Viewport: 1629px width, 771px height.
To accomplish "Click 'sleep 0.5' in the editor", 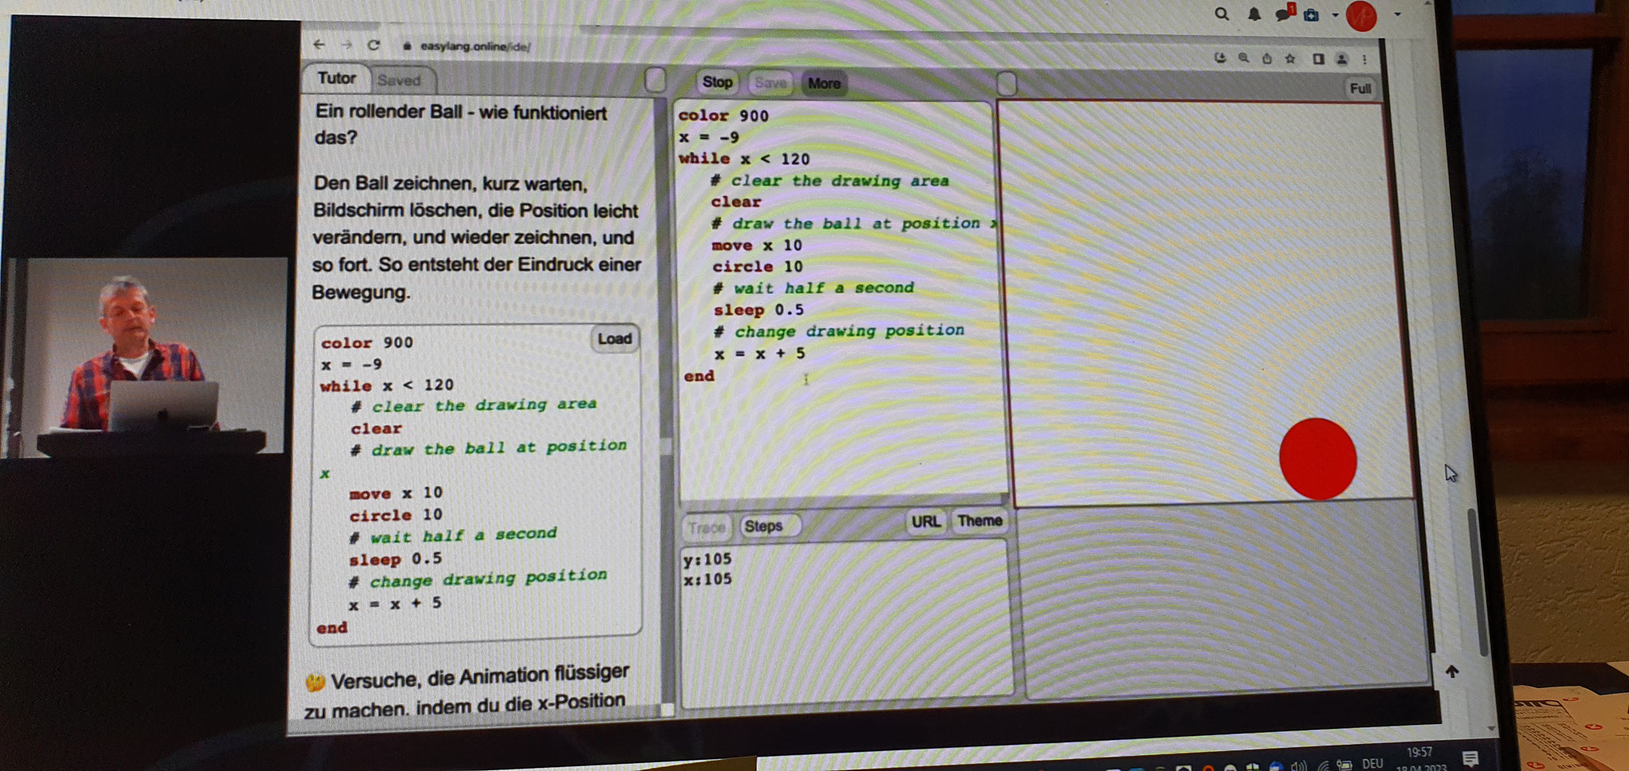I will point(758,310).
